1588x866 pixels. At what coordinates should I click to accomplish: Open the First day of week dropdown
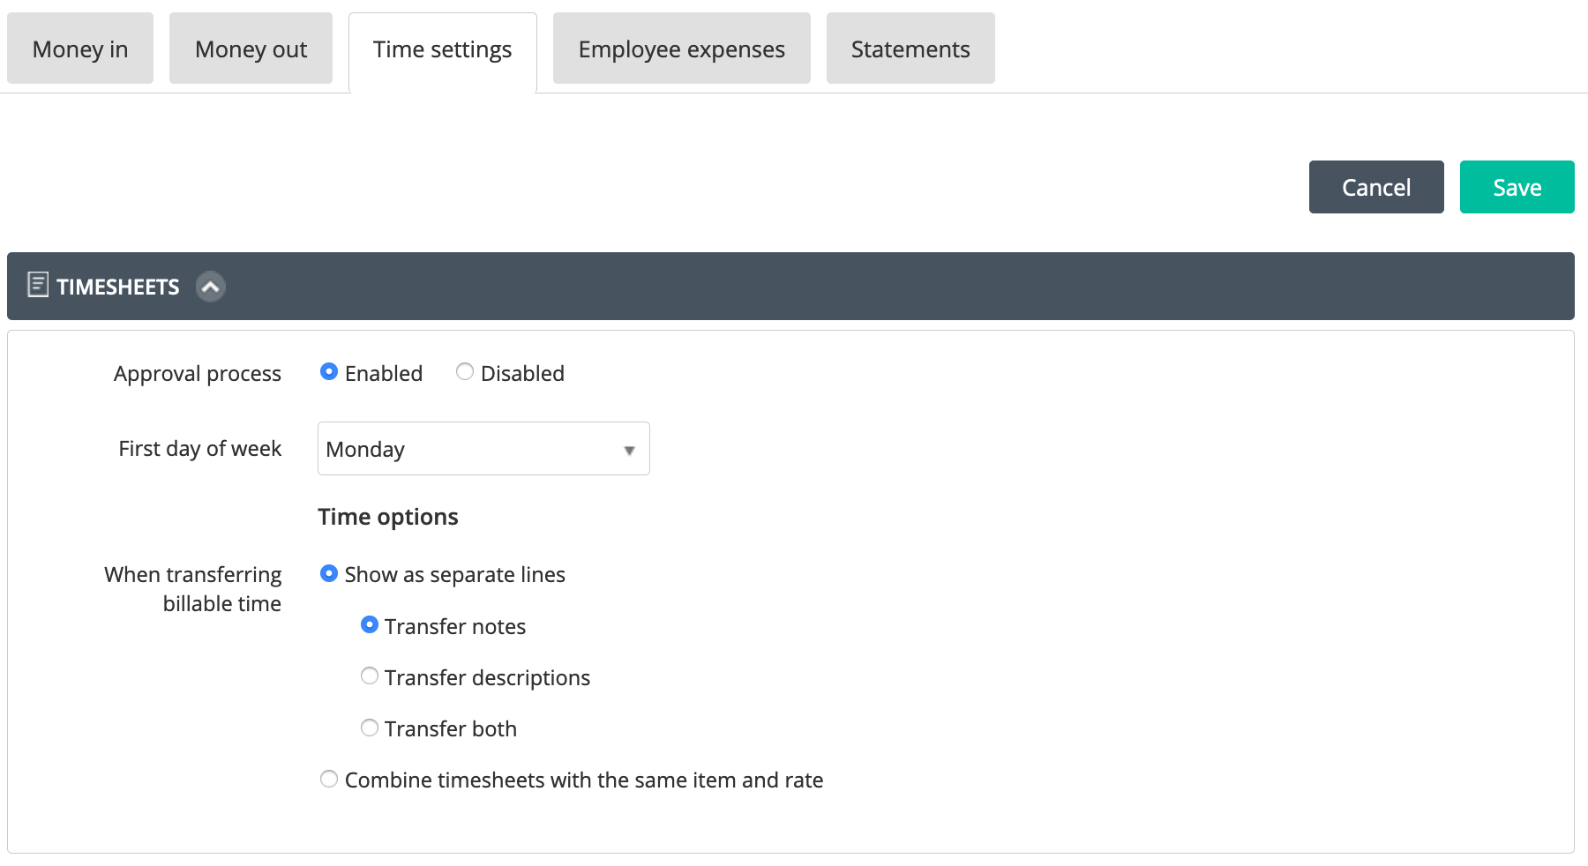tap(483, 449)
